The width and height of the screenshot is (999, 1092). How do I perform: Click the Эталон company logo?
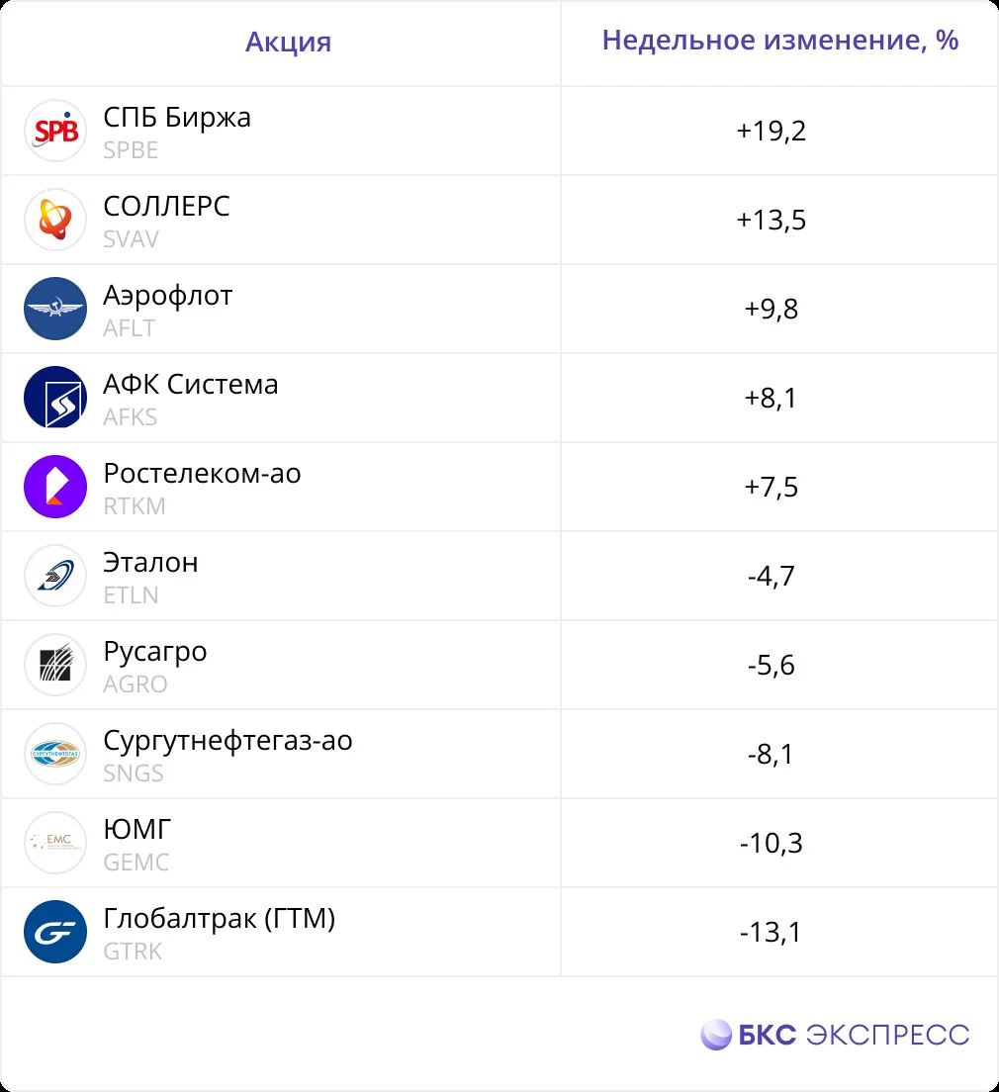point(55,576)
